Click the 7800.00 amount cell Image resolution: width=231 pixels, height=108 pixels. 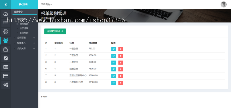tap(92, 69)
